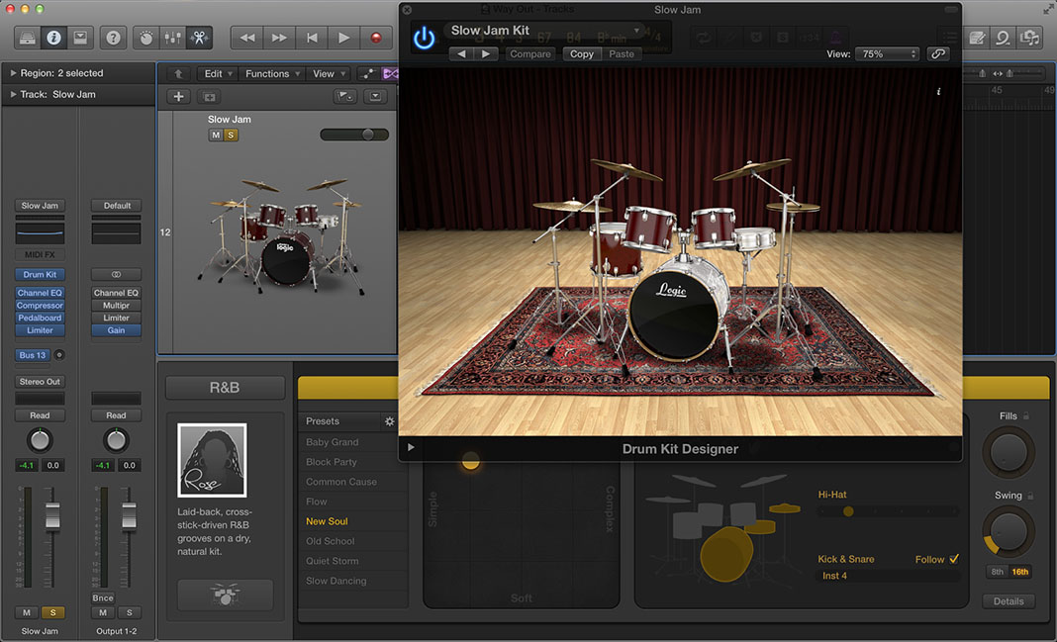Click the Compare button in plugin header

point(529,53)
